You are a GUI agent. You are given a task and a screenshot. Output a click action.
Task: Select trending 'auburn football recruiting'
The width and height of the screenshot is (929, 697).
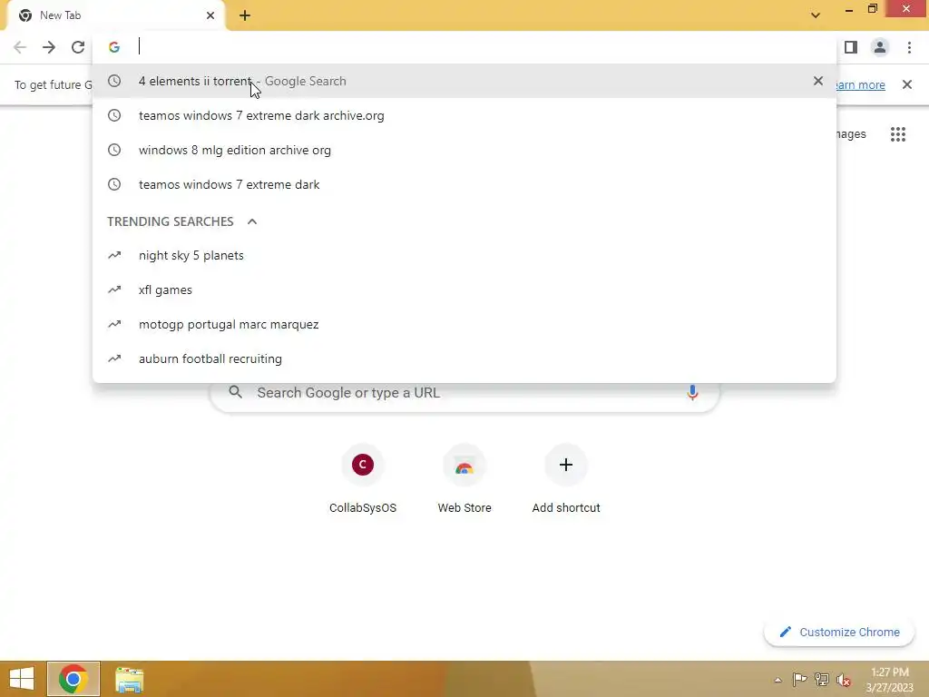point(464,358)
